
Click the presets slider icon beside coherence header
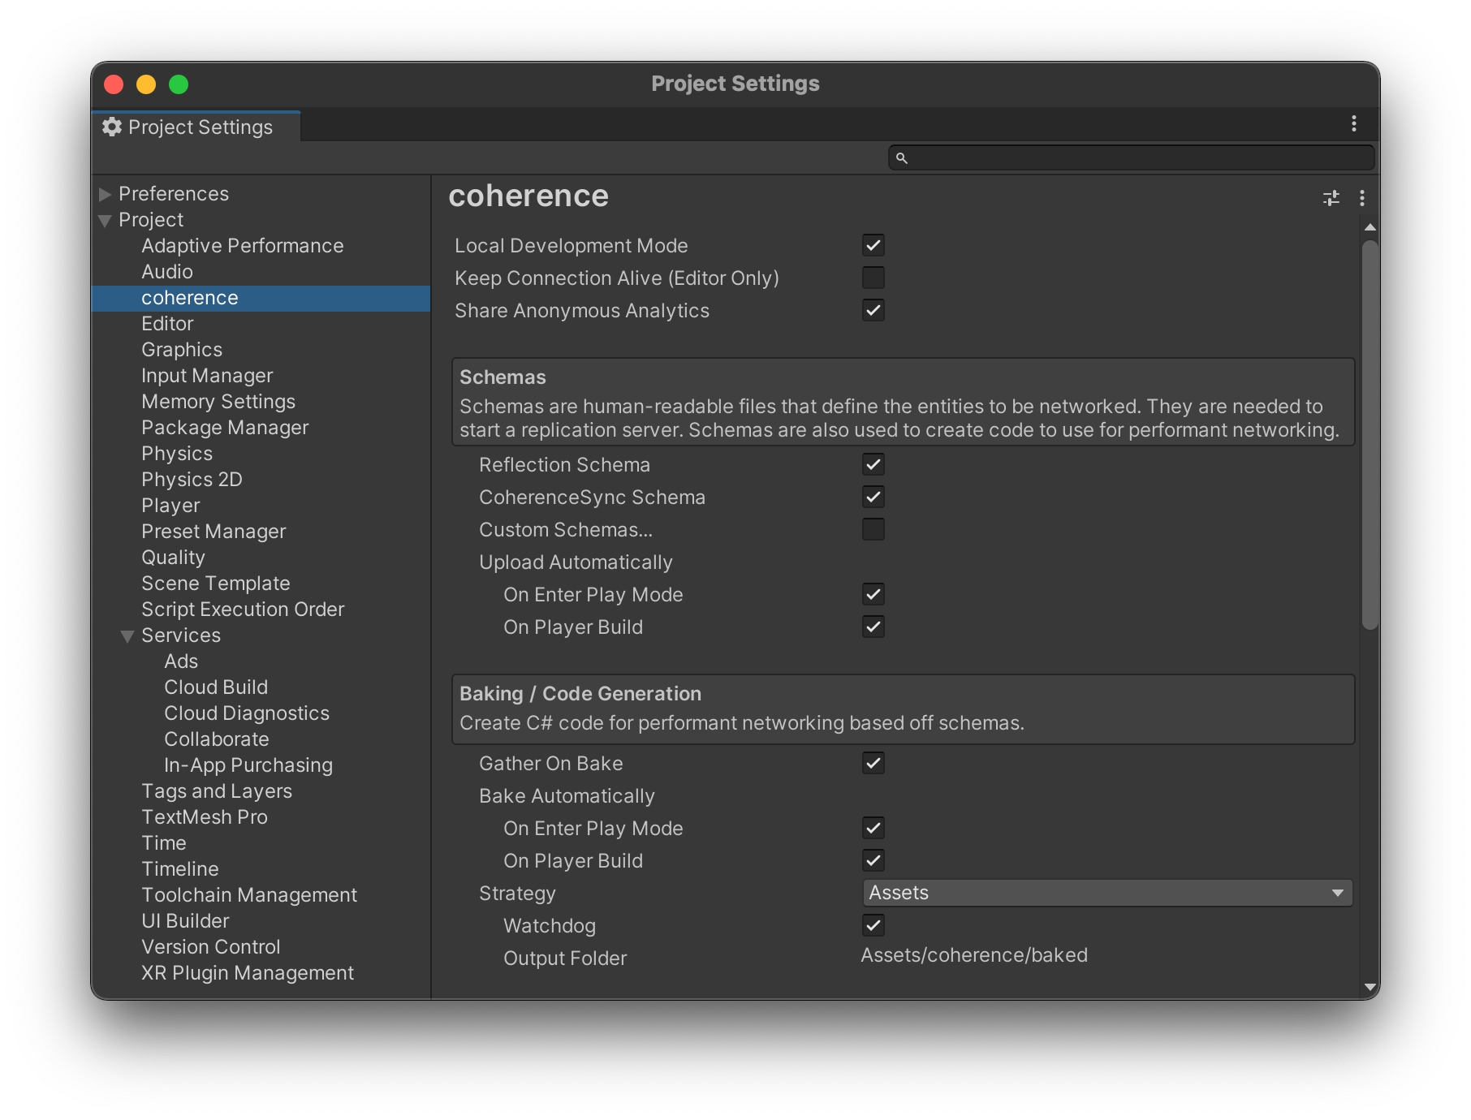pos(1331,198)
